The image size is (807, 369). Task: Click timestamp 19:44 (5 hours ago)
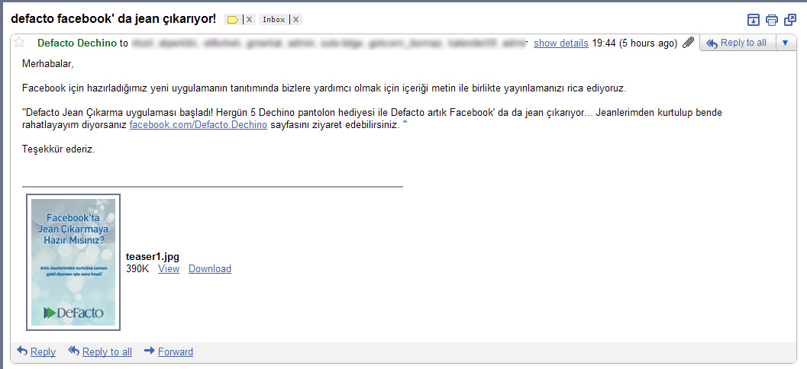634,43
